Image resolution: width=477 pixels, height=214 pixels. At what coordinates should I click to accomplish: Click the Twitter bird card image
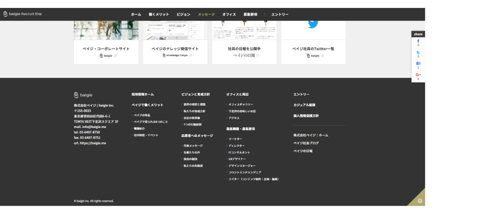(313, 30)
